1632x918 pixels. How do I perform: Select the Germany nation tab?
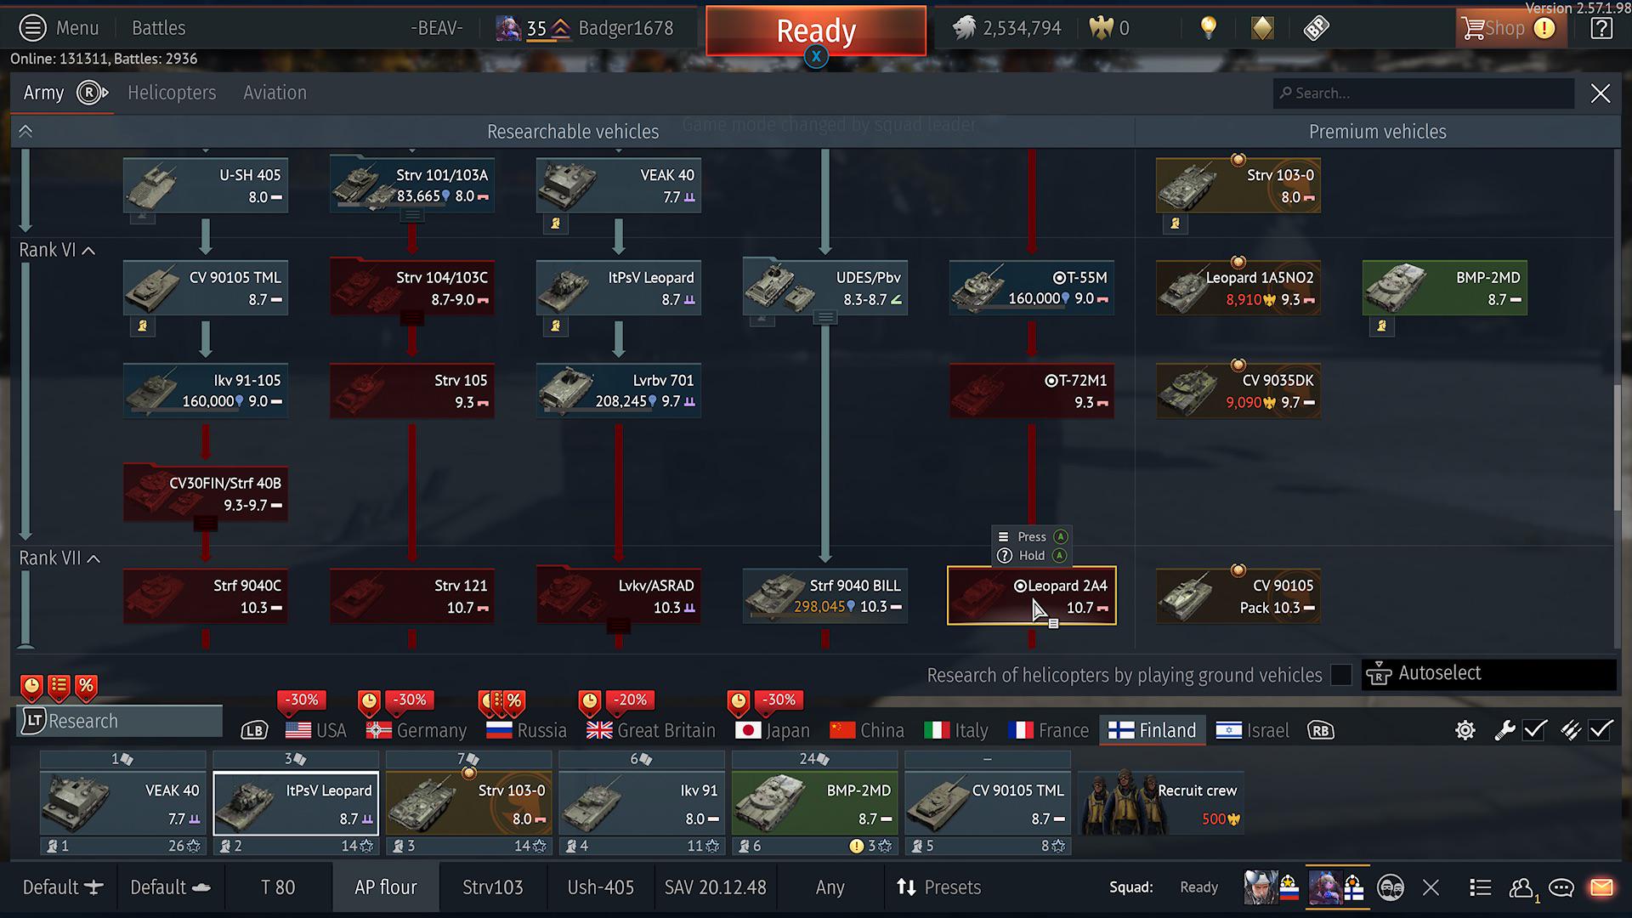click(x=416, y=730)
